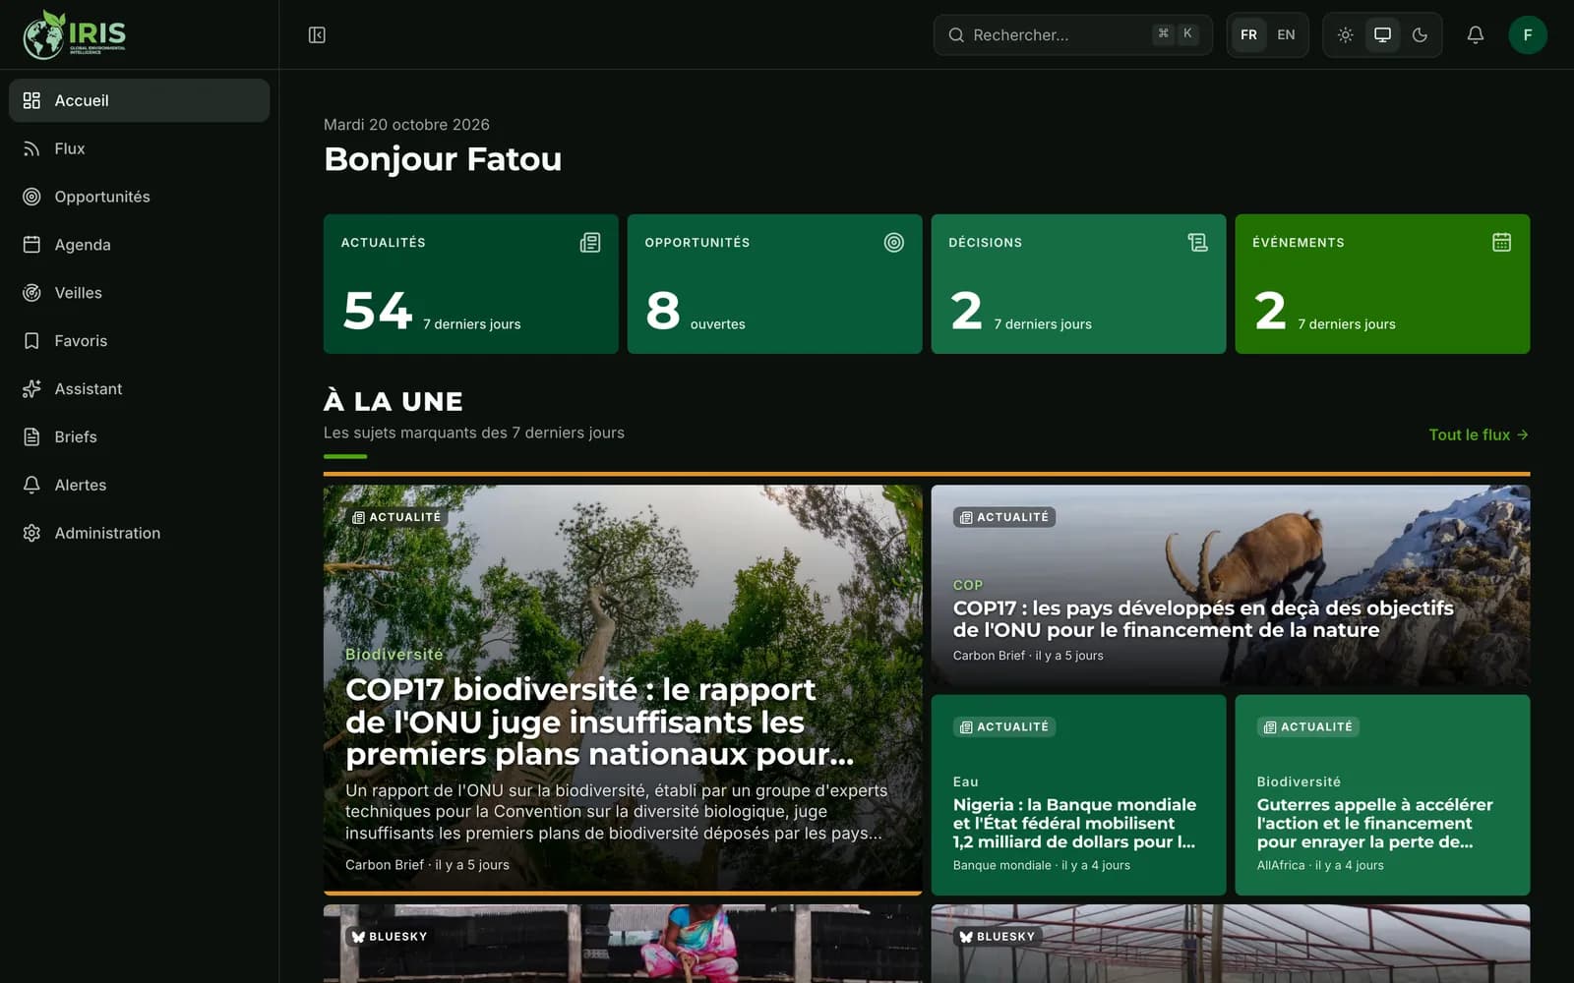Open Briefs menu item
The height and width of the screenshot is (983, 1574).
139,437
